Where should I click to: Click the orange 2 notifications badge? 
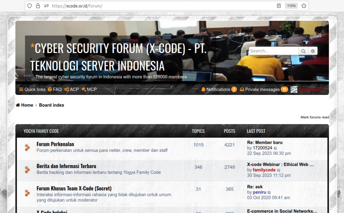tap(234, 90)
